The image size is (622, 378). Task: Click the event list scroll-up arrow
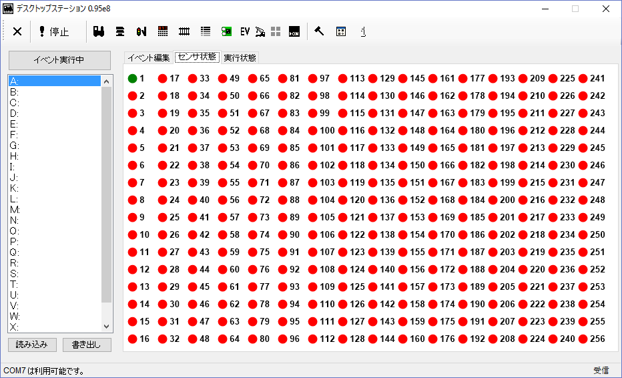pos(106,81)
